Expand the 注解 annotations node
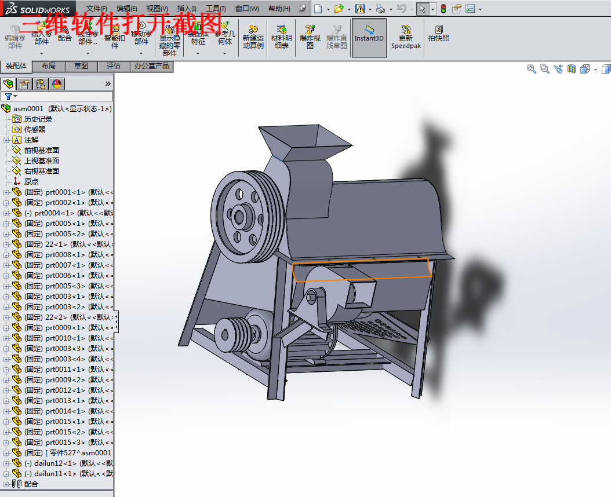 pos(6,140)
